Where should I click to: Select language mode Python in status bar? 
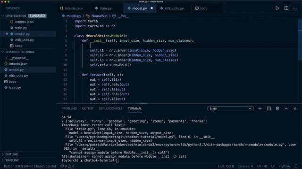pos(285,166)
